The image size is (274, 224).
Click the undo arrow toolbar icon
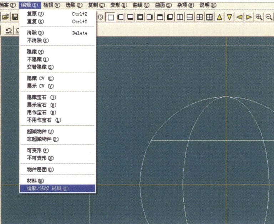pos(9,31)
